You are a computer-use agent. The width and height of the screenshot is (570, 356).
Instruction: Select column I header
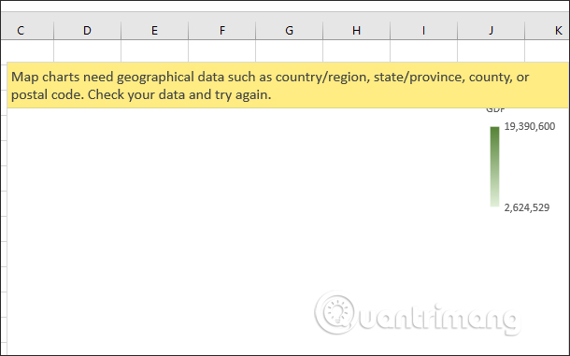[423, 31]
